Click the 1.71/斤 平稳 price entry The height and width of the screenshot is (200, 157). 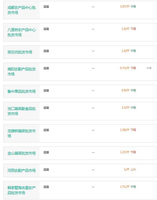point(128,187)
